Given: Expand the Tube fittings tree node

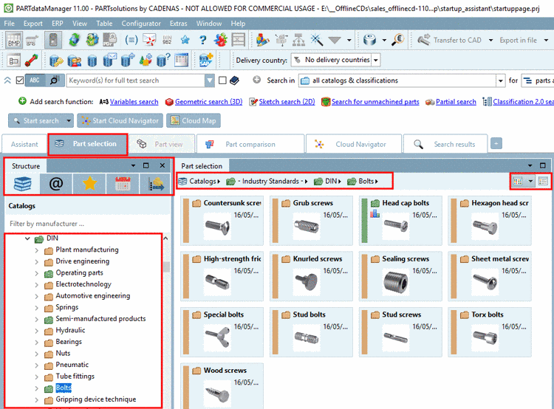Looking at the screenshot, I should (37, 377).
